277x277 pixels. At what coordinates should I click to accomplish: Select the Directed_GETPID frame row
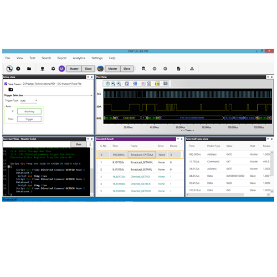pos(140,177)
